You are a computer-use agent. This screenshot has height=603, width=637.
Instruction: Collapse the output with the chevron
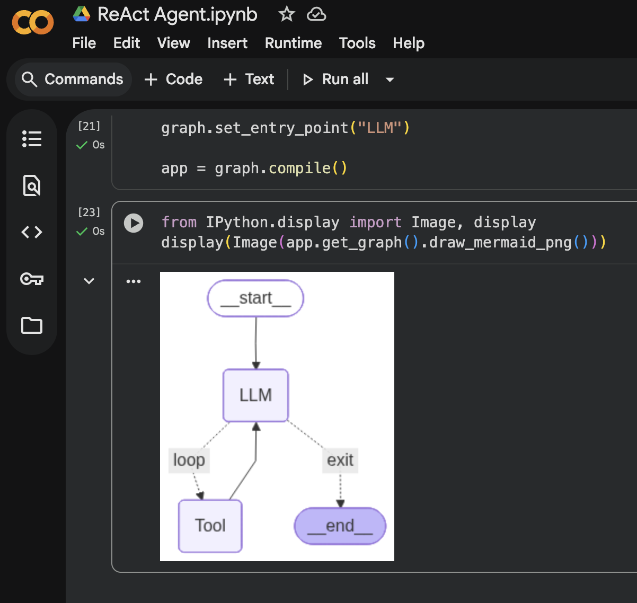click(x=89, y=281)
